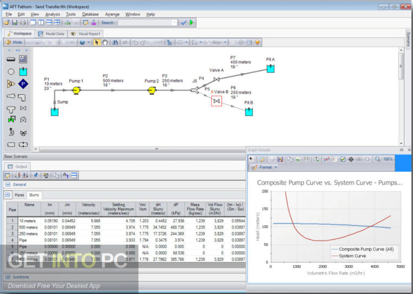Click the Save disk icon
The width and height of the screenshot is (413, 294).
(x=15, y=23)
